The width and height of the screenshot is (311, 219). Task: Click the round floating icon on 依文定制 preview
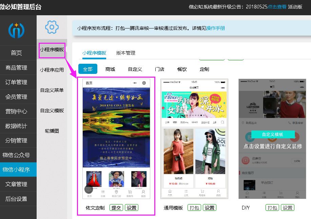[89, 190]
